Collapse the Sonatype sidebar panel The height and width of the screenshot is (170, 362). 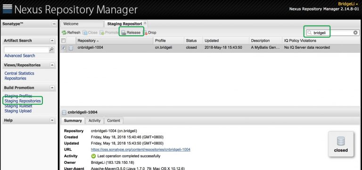pyautogui.click(x=54, y=24)
